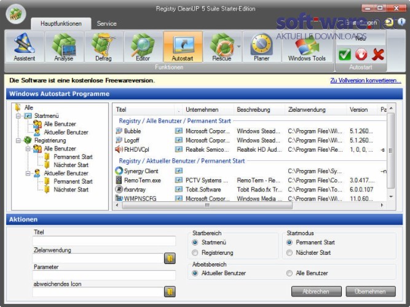
Task: Collapse the Startmenü tree node
Action: pos(18,116)
